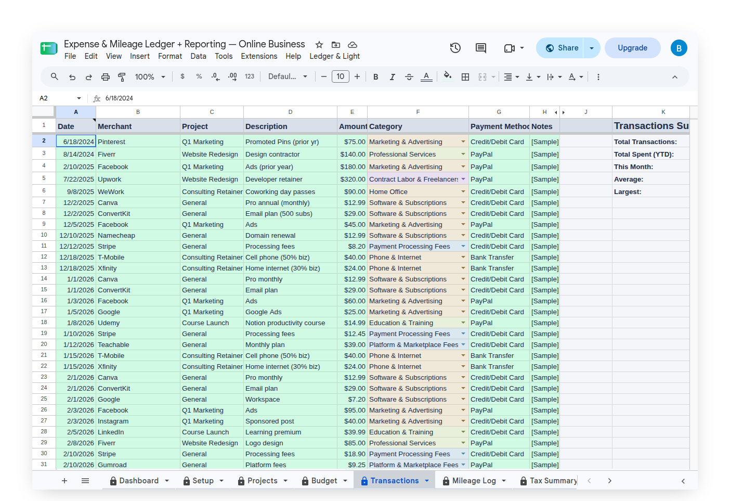Open the comments icon
The image size is (730, 501).
click(481, 48)
